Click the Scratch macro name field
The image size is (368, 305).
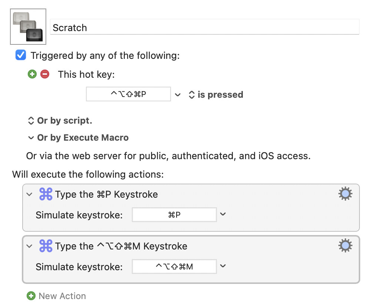tap(204, 27)
